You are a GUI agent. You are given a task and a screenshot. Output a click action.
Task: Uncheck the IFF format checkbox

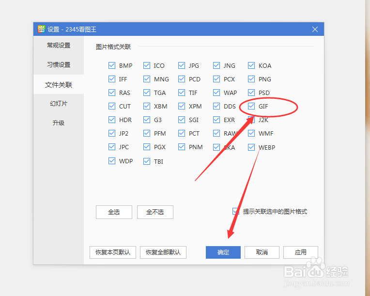(112, 79)
